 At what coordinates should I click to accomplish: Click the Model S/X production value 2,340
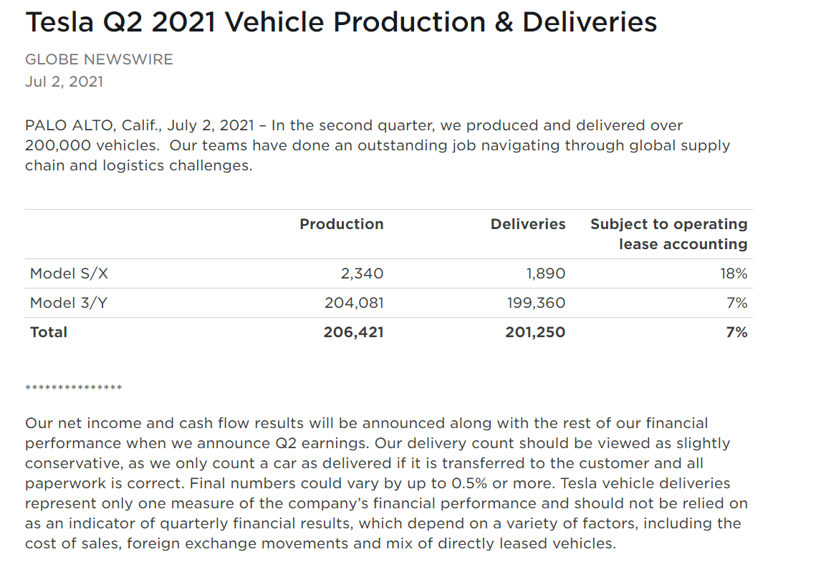[x=362, y=273]
